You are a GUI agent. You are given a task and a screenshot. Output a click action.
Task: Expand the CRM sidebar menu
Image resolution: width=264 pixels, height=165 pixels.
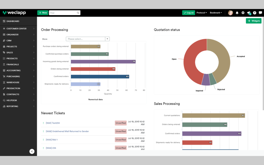(x=18, y=40)
